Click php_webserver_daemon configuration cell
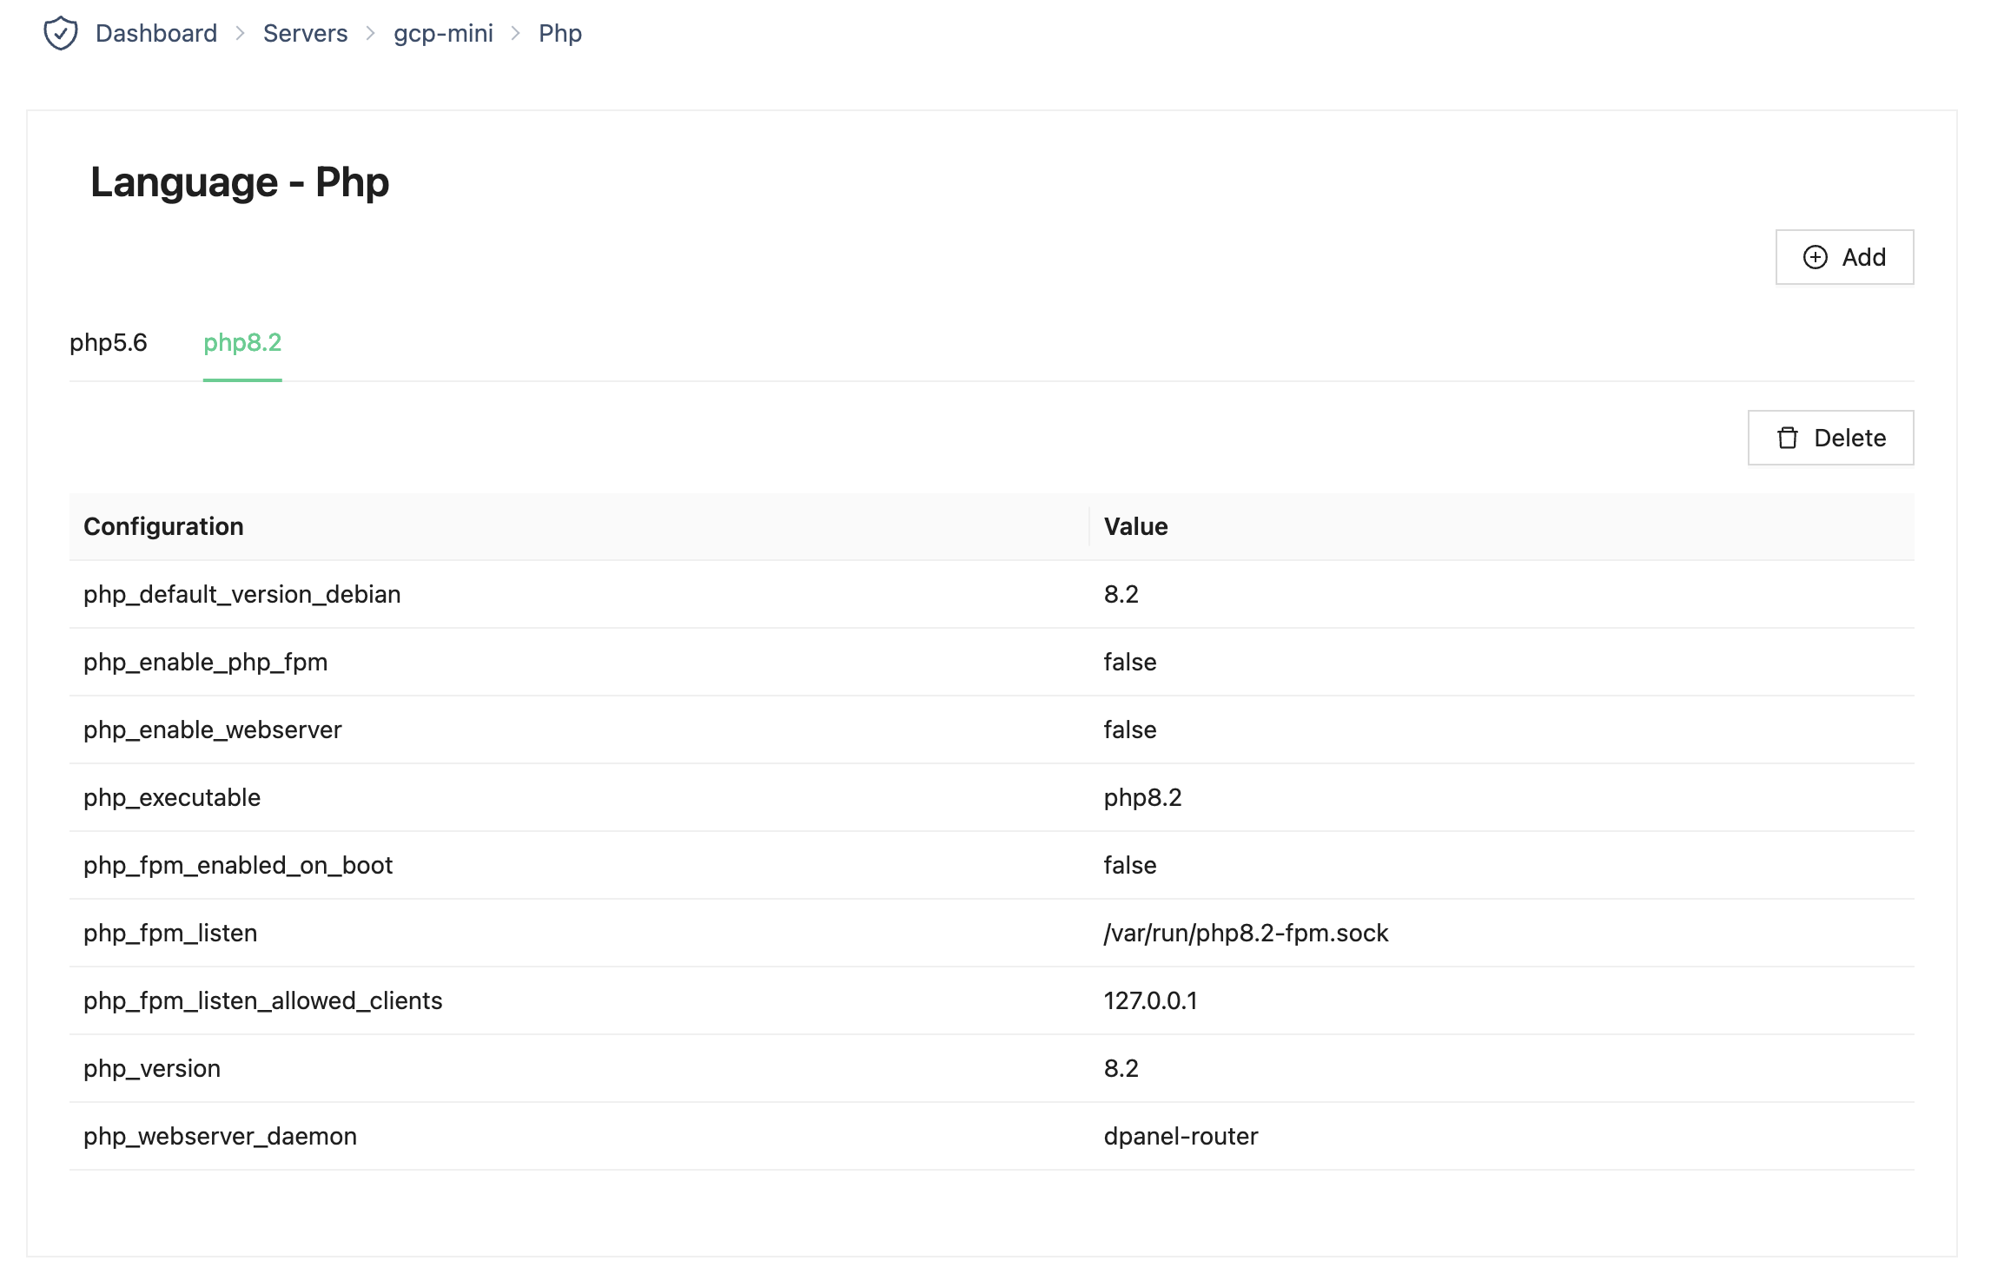Viewport: 1991px width, 1287px height. pyautogui.click(x=579, y=1136)
